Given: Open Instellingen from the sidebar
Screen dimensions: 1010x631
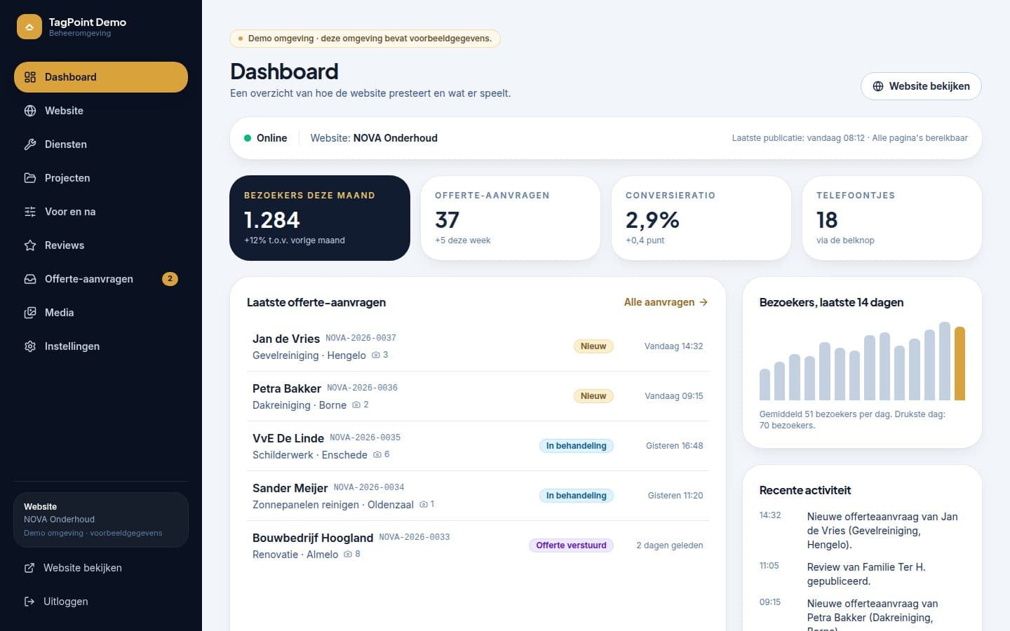Looking at the screenshot, I should (101, 346).
